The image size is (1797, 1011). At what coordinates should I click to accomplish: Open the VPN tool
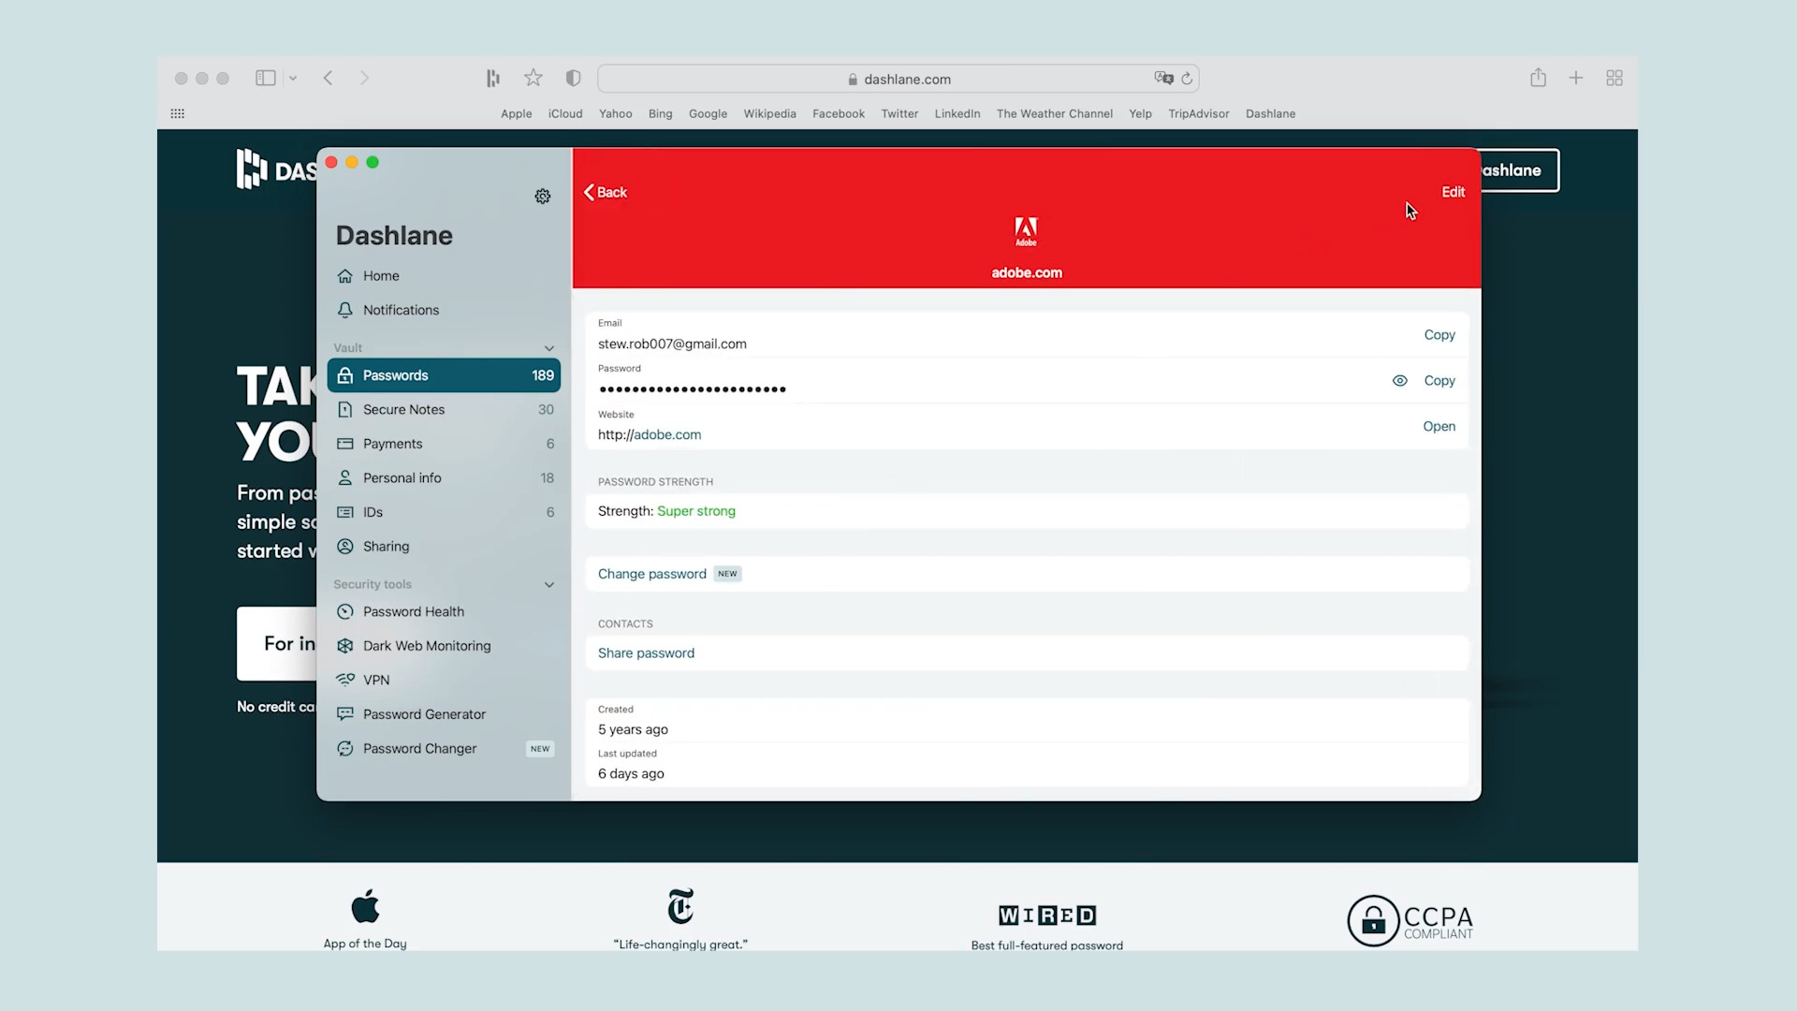(445, 681)
